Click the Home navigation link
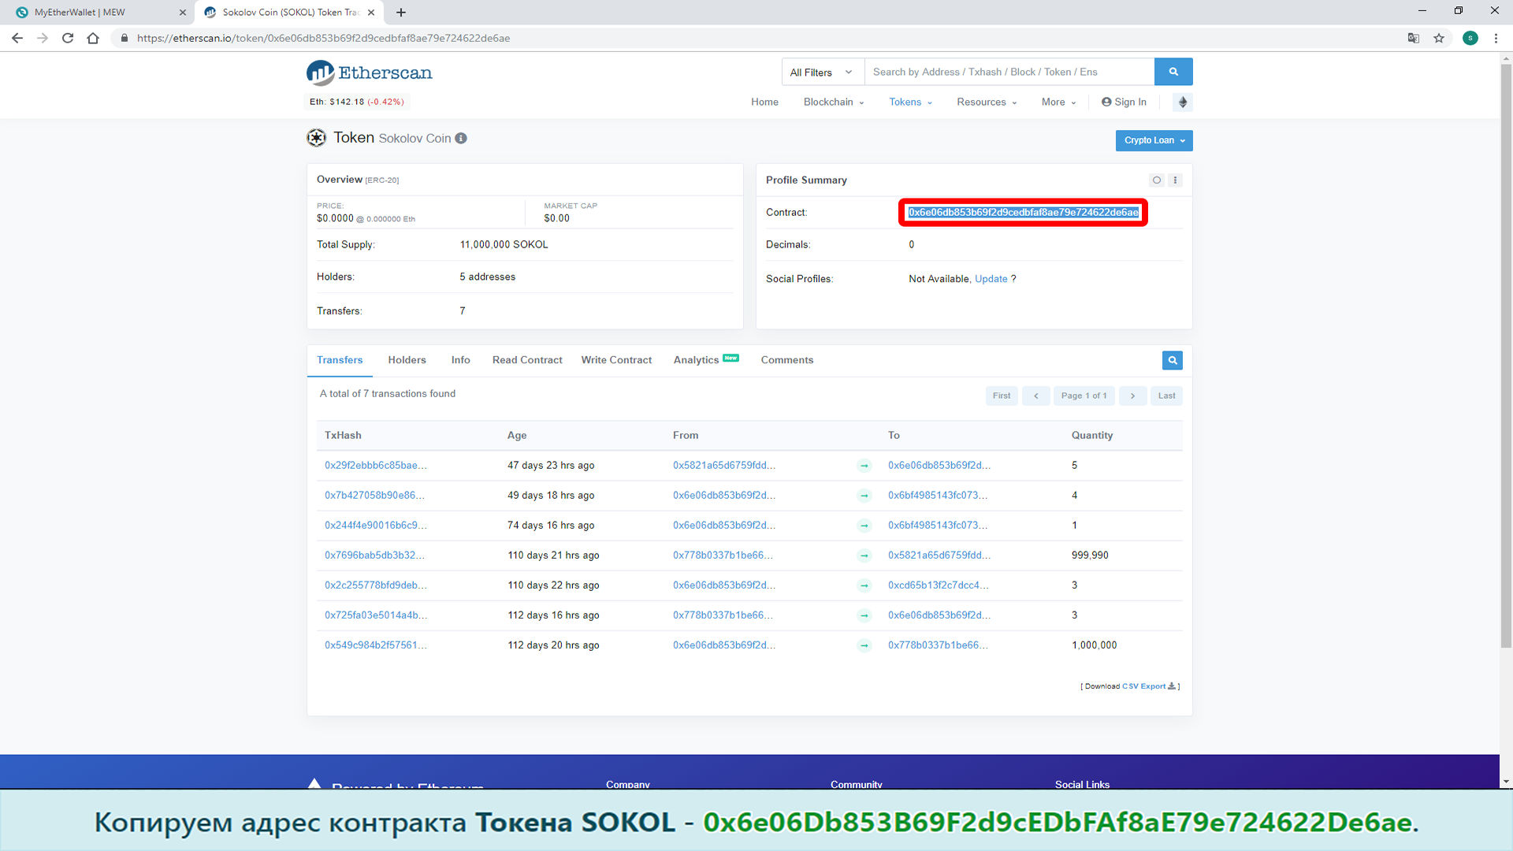Image resolution: width=1513 pixels, height=851 pixels. tap(764, 102)
